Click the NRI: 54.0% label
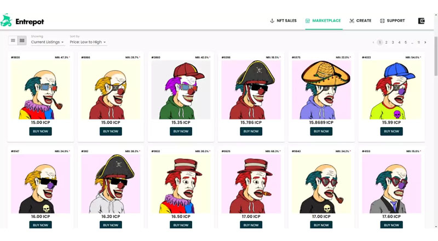The height and width of the screenshot is (241, 438). click(x=413, y=58)
